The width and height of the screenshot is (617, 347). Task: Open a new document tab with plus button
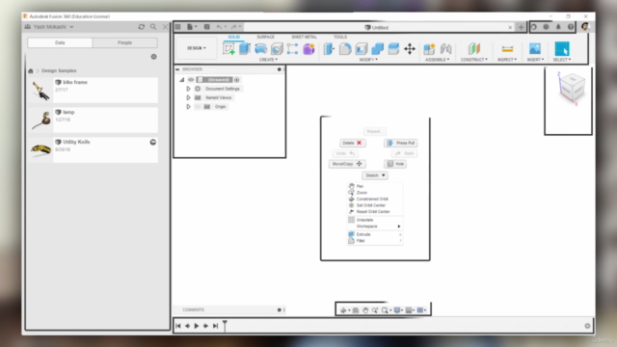click(x=521, y=27)
